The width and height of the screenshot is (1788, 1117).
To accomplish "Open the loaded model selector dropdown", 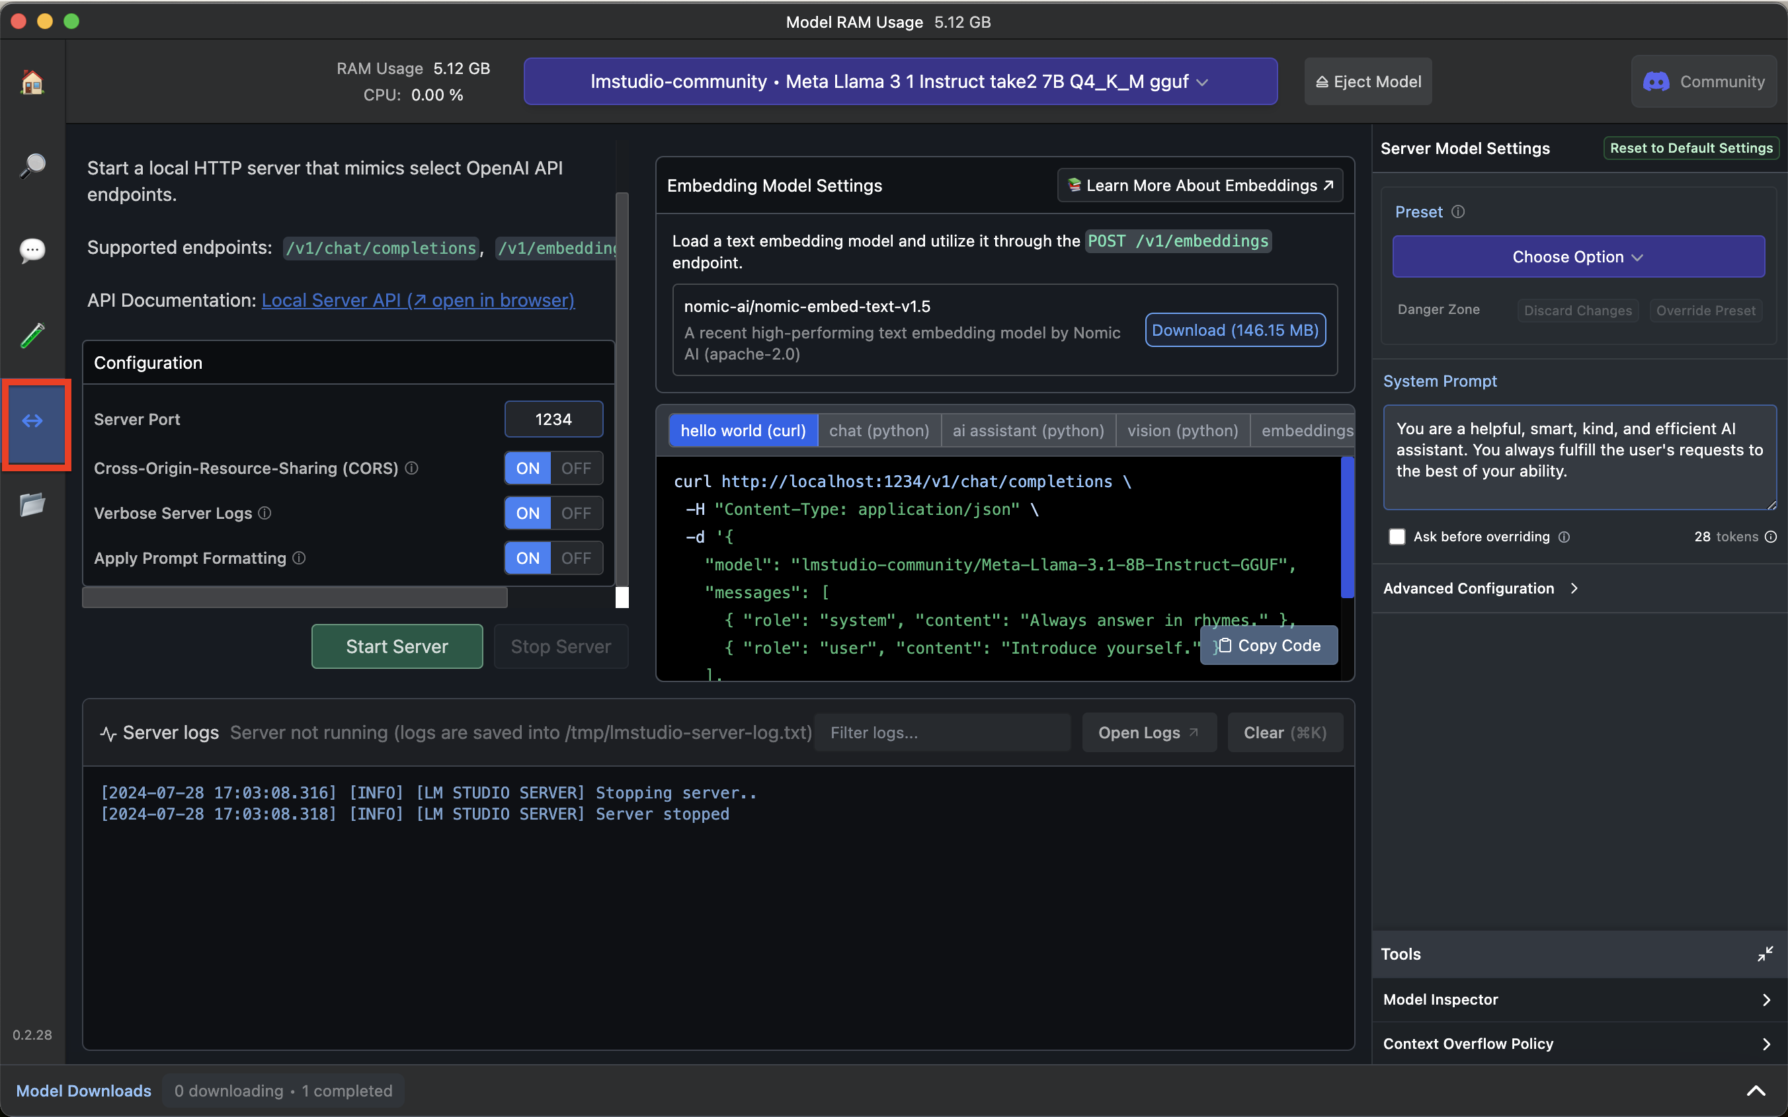I will [x=900, y=82].
